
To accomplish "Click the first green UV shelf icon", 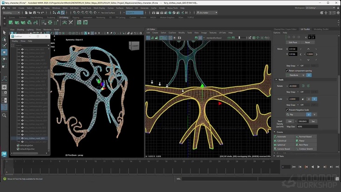I will click(11, 22).
